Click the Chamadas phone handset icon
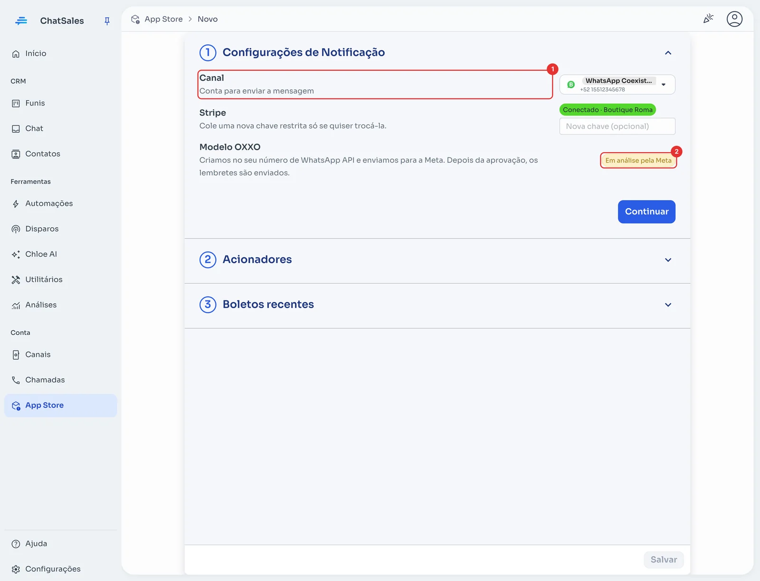 click(x=16, y=380)
